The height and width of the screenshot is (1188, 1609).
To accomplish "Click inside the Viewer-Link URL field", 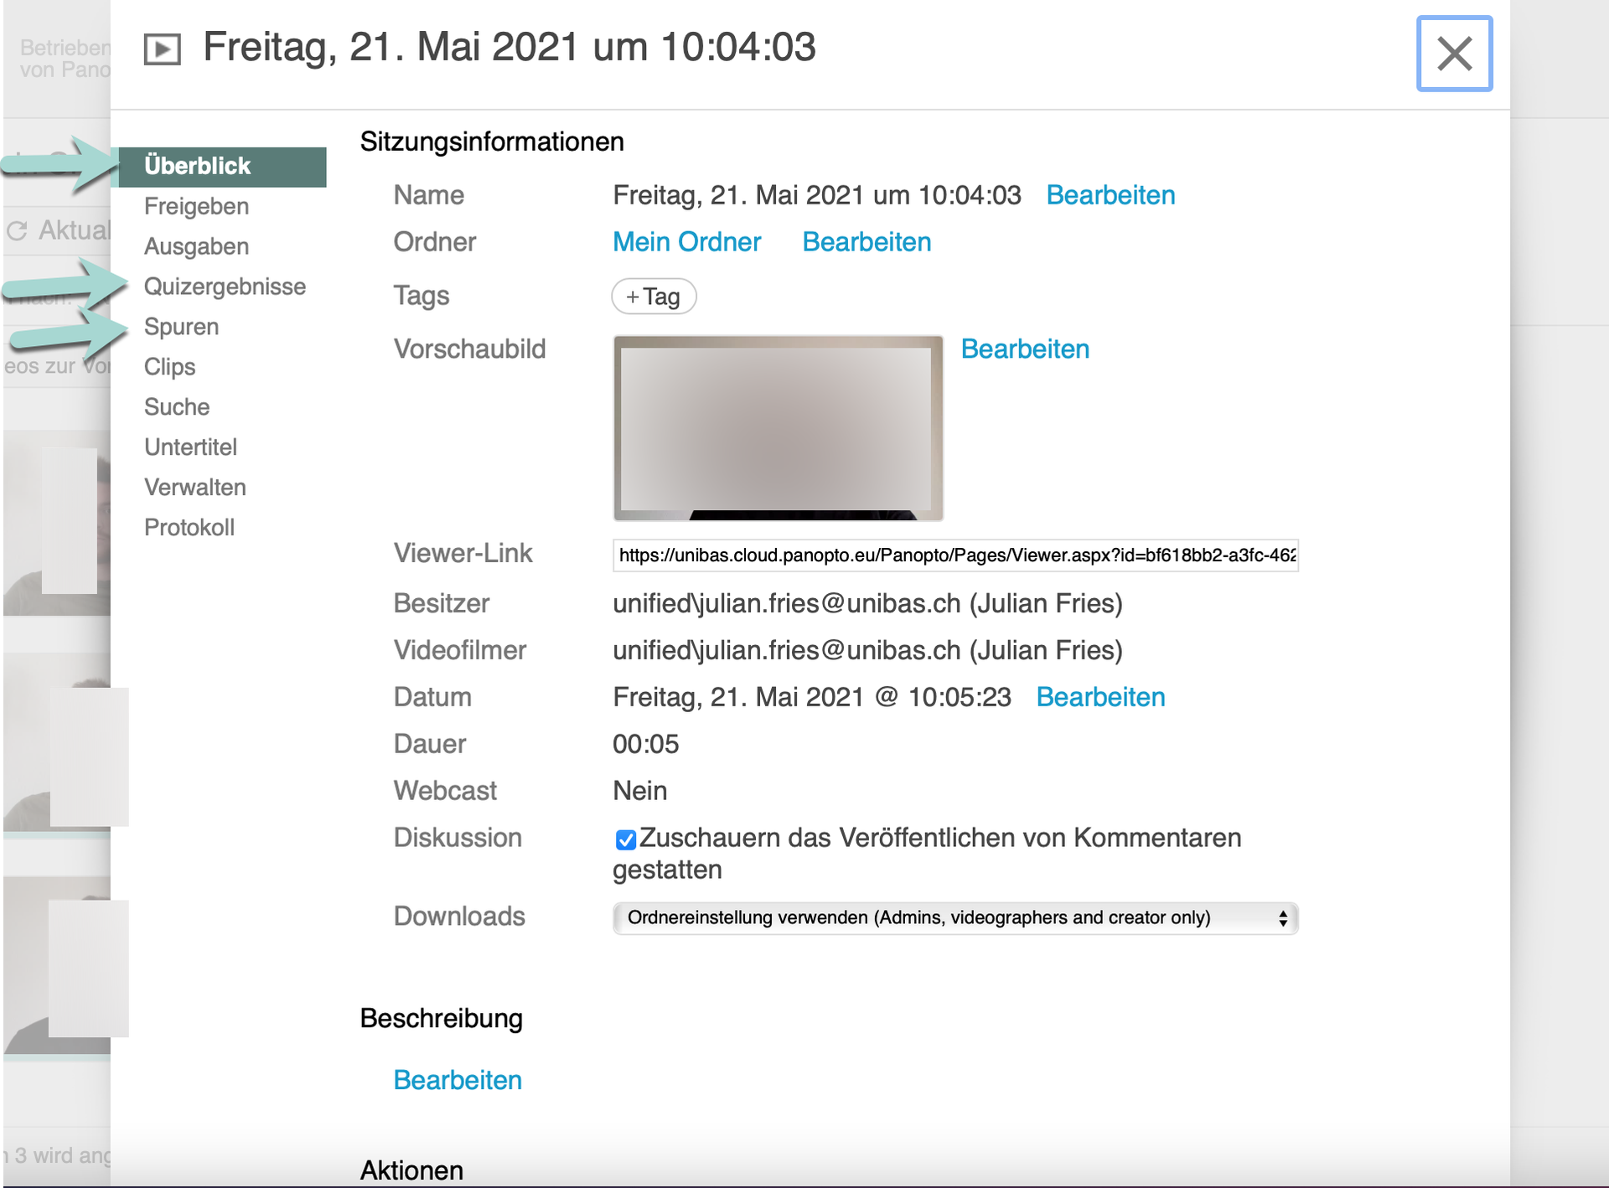I will 955,555.
